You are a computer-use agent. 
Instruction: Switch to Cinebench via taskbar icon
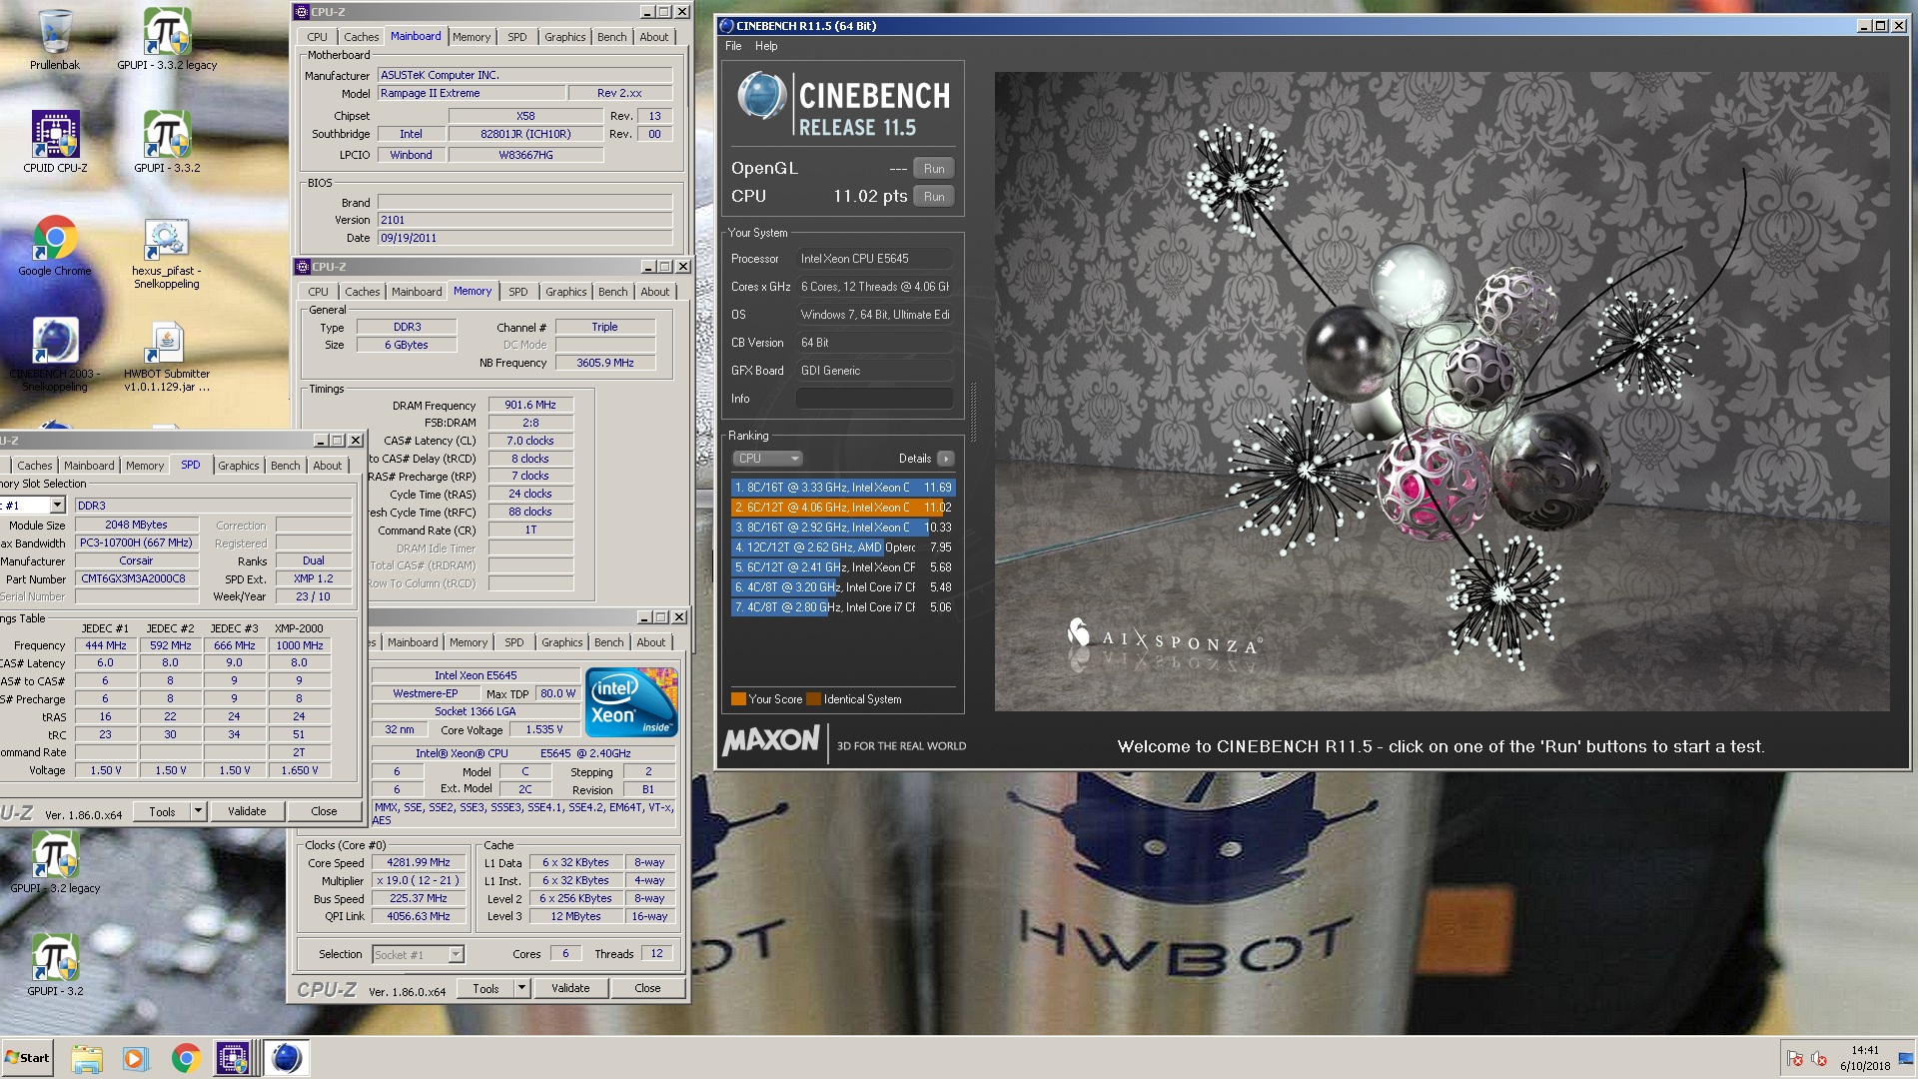click(286, 1058)
